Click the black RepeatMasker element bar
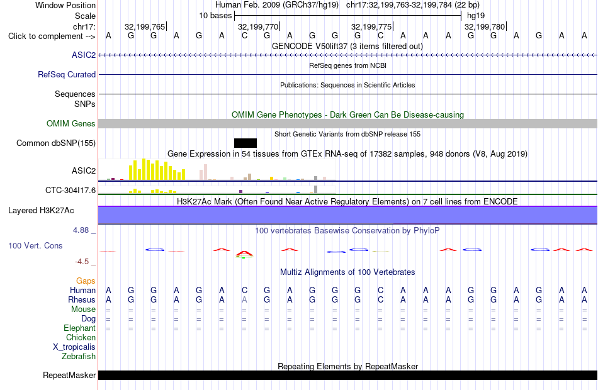Screen dimensions: 598x390 pyautogui.click(x=347, y=375)
